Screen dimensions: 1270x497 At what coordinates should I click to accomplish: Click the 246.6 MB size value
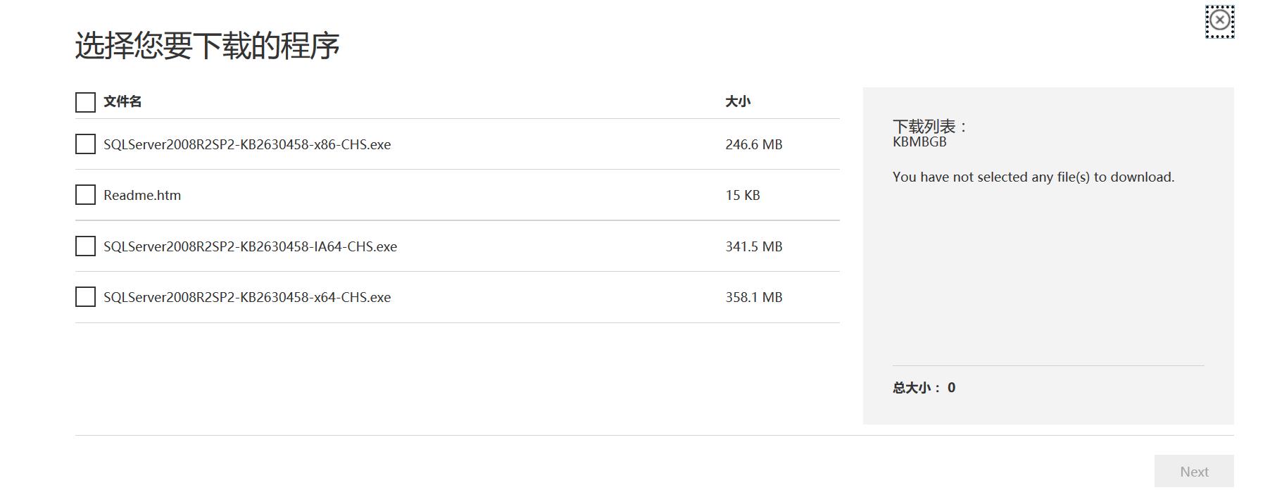click(754, 144)
